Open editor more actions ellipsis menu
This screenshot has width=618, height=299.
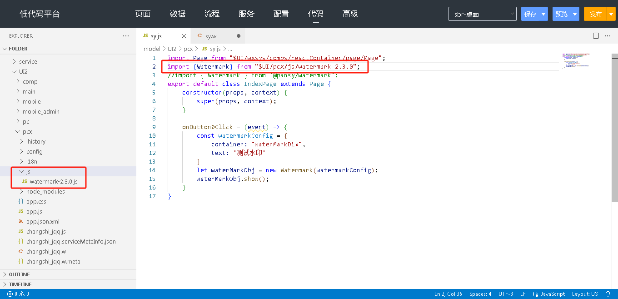[608, 36]
